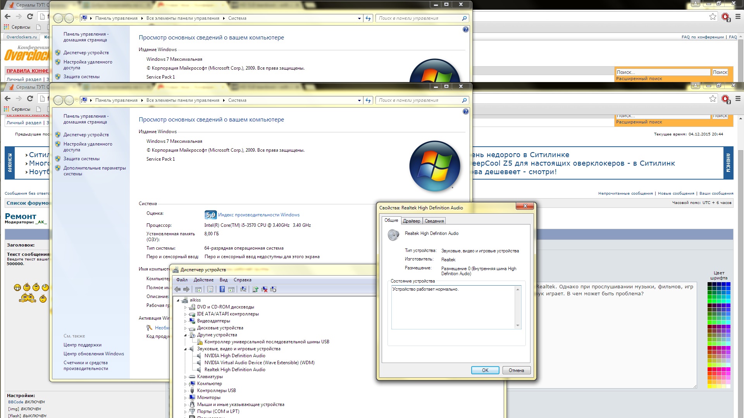Click the Update Driver Software toolbar icon
The height and width of the screenshot is (418, 744).
coord(255,289)
